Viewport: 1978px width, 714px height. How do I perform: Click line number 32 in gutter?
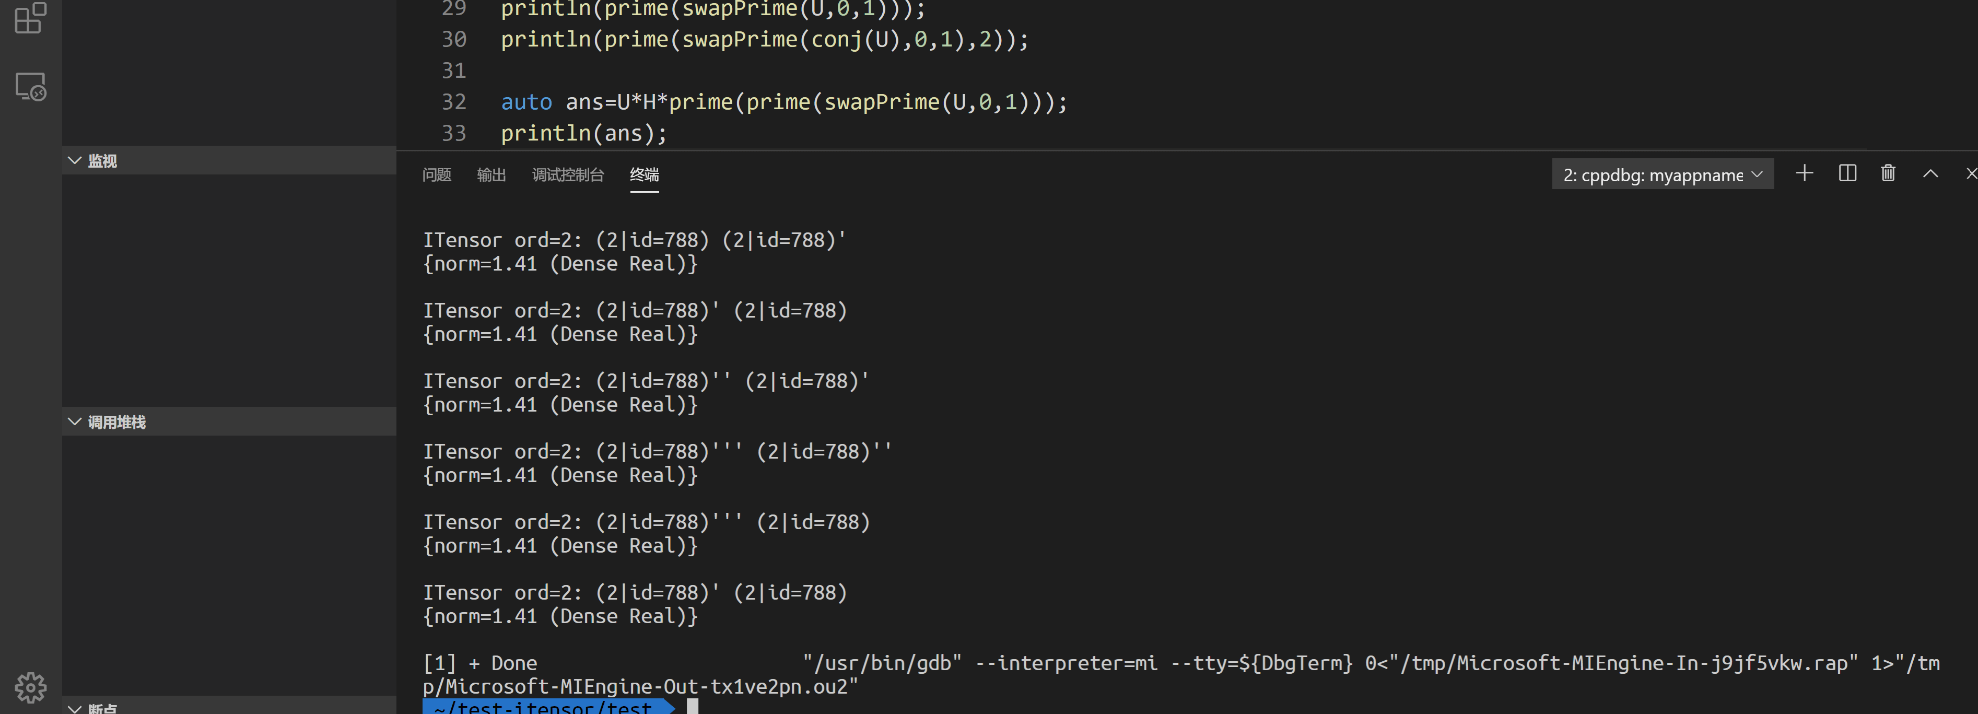(x=454, y=102)
